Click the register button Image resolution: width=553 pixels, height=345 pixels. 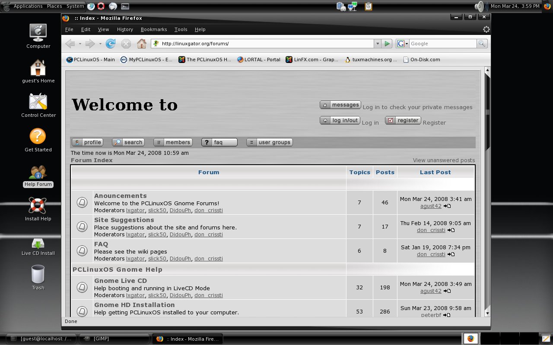pyautogui.click(x=403, y=120)
